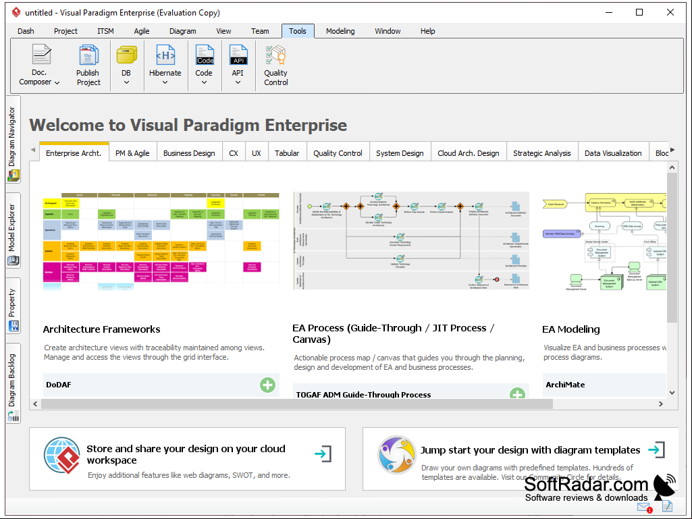Open the Help menu
692x519 pixels.
tap(427, 31)
